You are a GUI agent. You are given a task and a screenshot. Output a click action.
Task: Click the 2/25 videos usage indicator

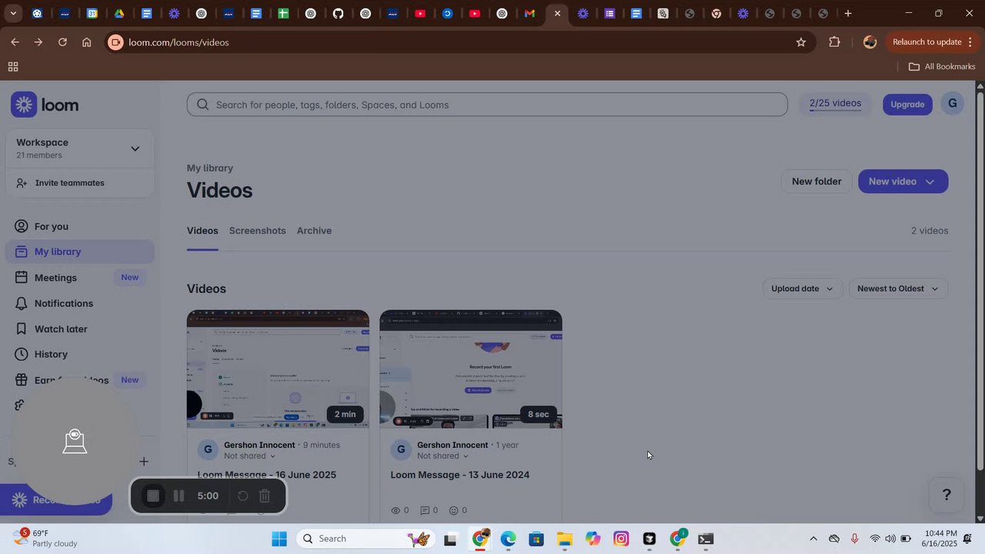click(835, 104)
